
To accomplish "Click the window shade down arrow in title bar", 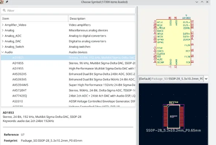I will pyautogui.click(x=197, y=2).
